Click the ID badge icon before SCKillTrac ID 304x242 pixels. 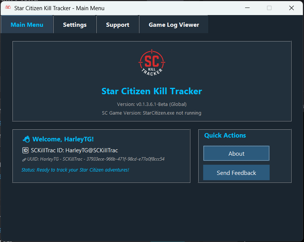pos(26,150)
